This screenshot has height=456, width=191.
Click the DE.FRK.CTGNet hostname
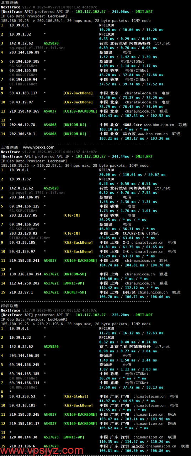(23, 84)
